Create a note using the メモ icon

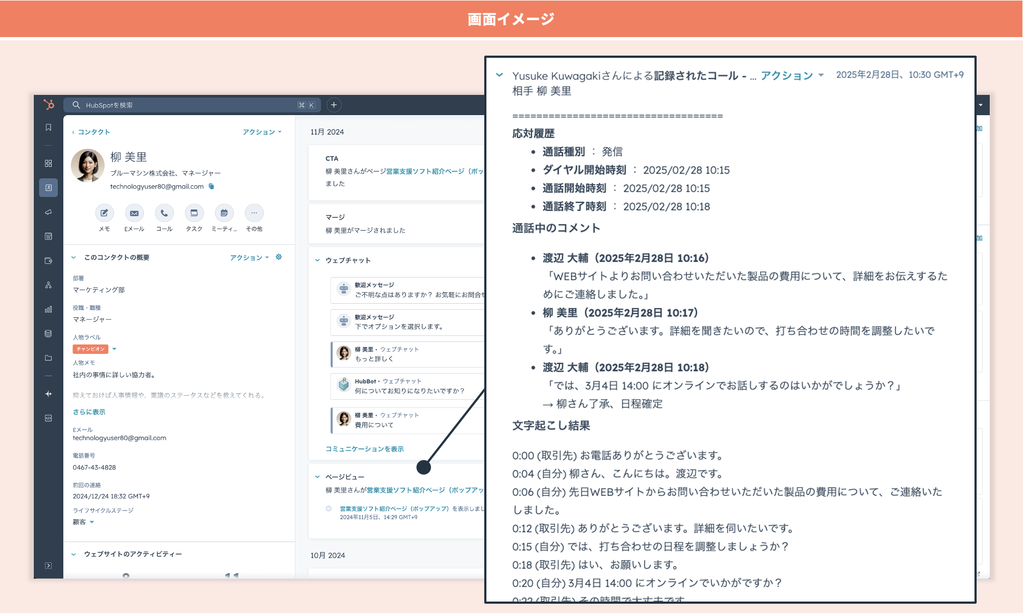pyautogui.click(x=104, y=213)
